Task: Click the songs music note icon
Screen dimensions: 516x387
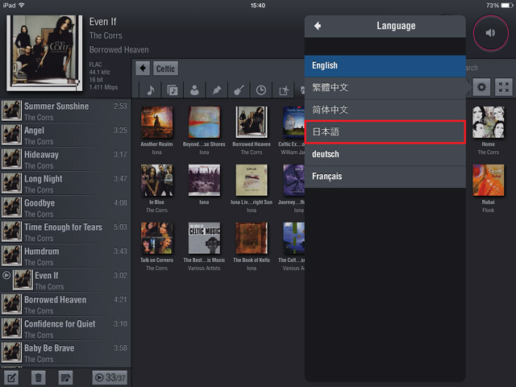Action: pos(151,89)
